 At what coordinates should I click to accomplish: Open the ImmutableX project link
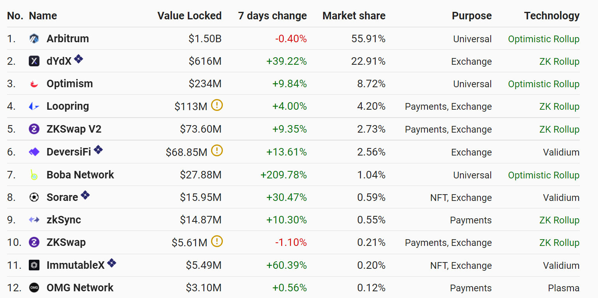click(x=76, y=265)
